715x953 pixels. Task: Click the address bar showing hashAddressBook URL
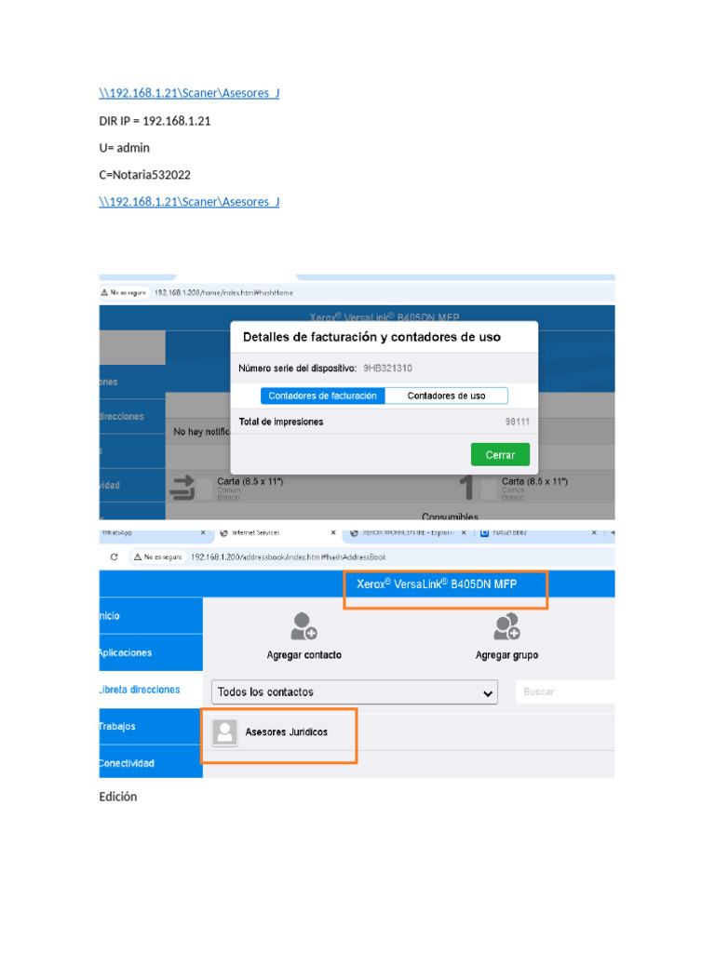[289, 557]
